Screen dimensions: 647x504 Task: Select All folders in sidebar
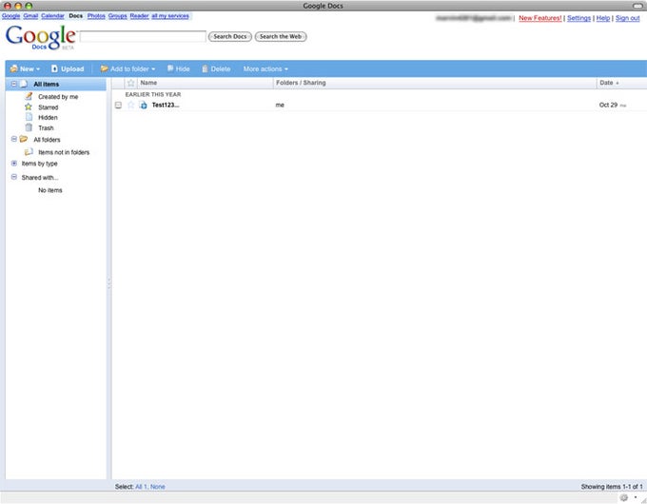tap(47, 140)
